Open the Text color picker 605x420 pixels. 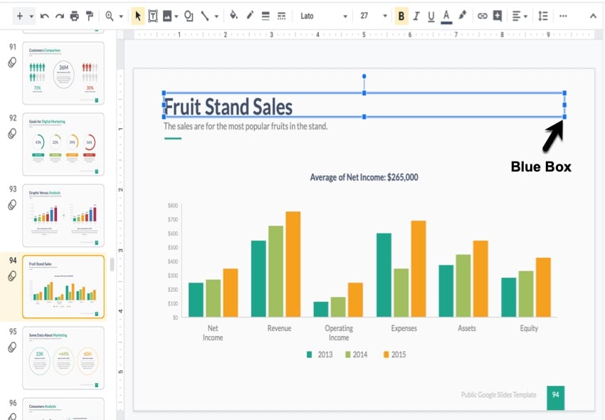[x=446, y=16]
